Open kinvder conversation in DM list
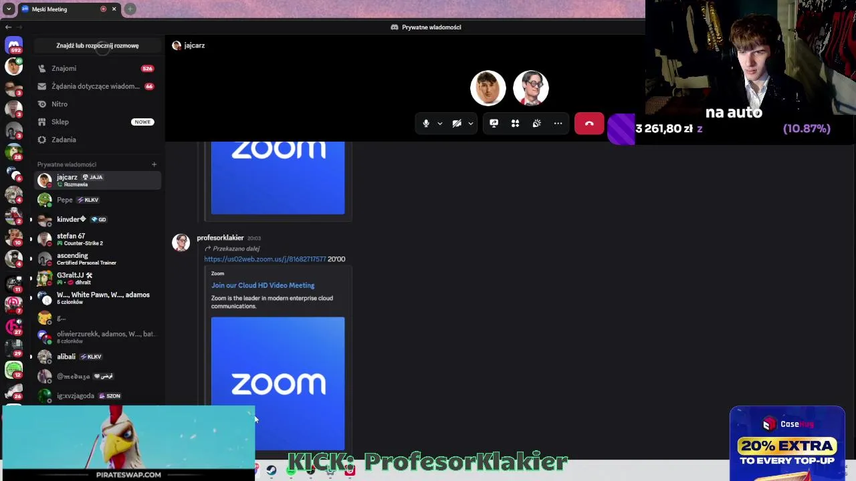 point(98,219)
